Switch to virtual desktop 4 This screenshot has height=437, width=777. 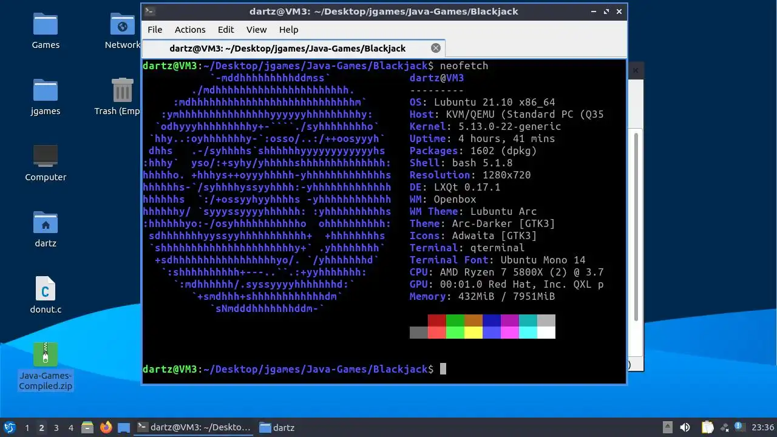pos(70,427)
